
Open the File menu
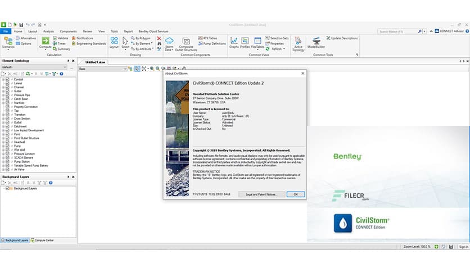6,31
